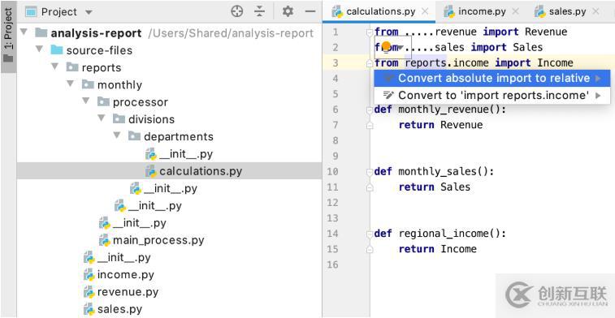Click line number 16 in the gutter
The width and height of the screenshot is (615, 318).
pyautogui.click(x=332, y=264)
